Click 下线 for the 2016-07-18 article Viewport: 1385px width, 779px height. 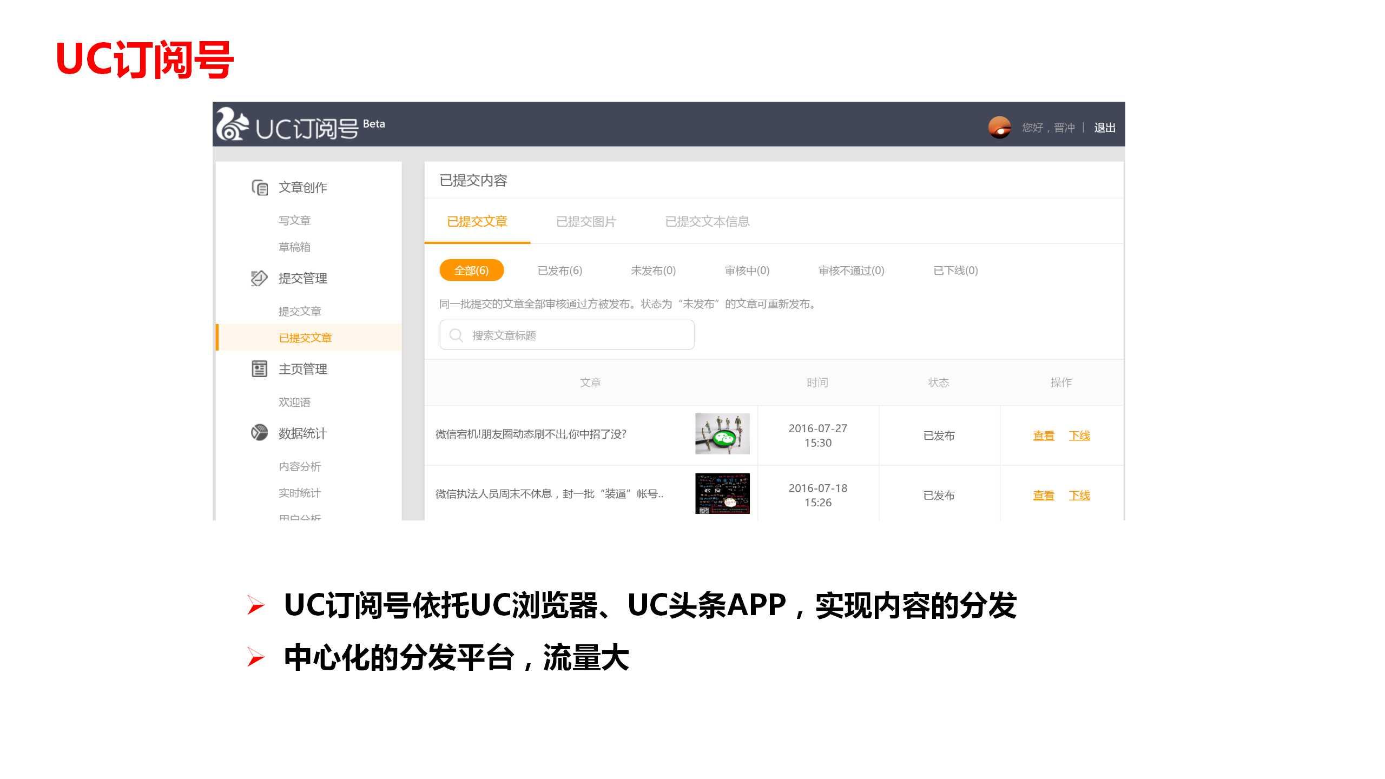pos(1079,495)
